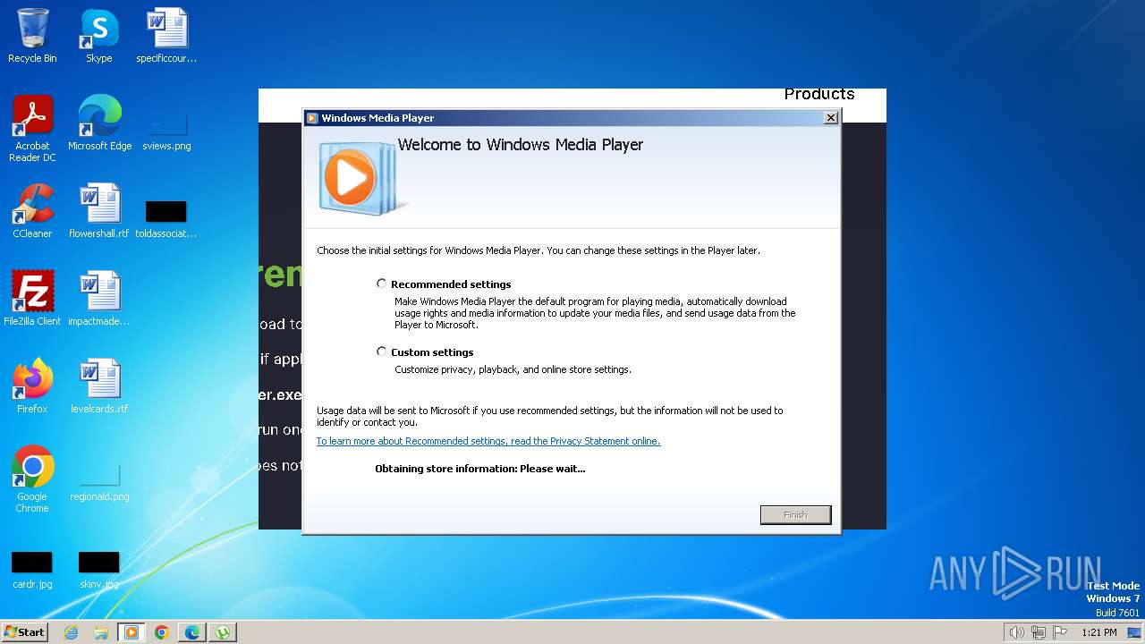Click the Windows Media Player title bar icon
This screenshot has height=644, width=1145.
pos(312,118)
